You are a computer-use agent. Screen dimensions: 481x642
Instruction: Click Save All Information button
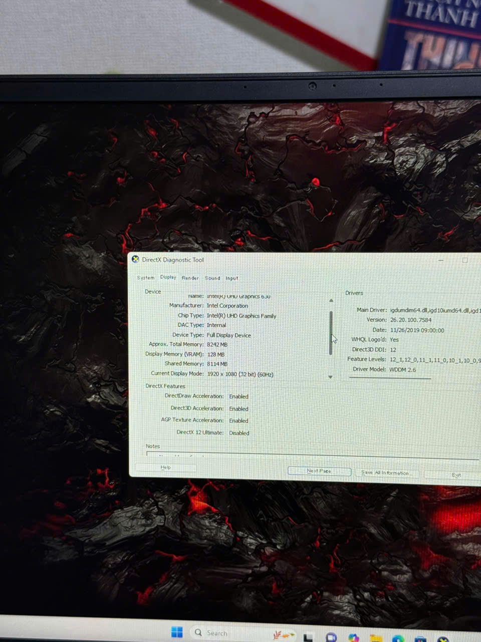(x=387, y=472)
